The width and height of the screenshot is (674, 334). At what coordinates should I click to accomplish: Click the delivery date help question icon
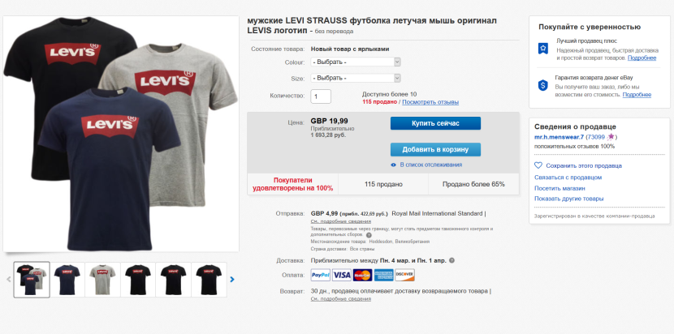(x=451, y=260)
